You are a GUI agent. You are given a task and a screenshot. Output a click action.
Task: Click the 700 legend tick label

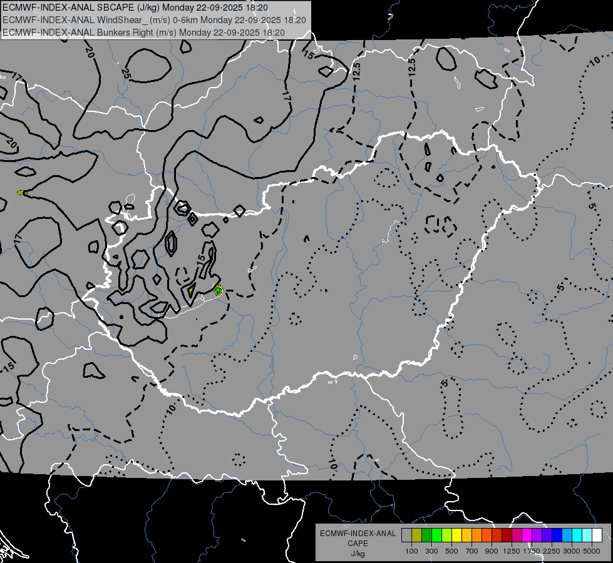[472, 551]
